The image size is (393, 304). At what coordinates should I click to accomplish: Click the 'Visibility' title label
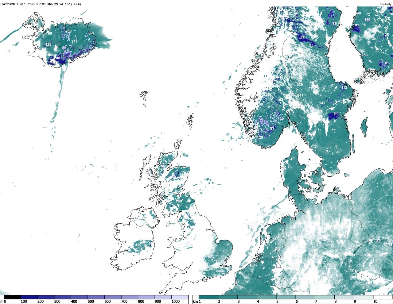(x=386, y=4)
